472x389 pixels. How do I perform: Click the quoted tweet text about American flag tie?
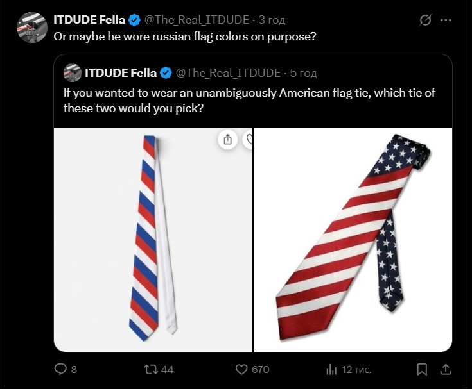[249, 100]
